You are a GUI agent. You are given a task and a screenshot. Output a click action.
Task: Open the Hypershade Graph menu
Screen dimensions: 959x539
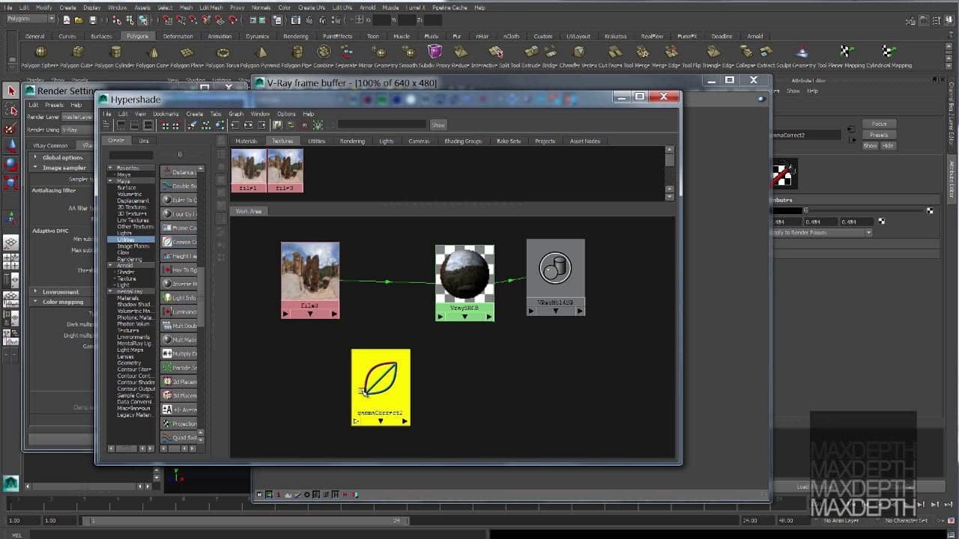tap(236, 114)
